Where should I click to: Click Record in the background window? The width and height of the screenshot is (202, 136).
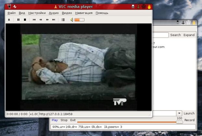tap(189, 120)
